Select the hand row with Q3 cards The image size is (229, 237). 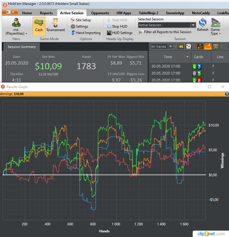click(x=189, y=66)
